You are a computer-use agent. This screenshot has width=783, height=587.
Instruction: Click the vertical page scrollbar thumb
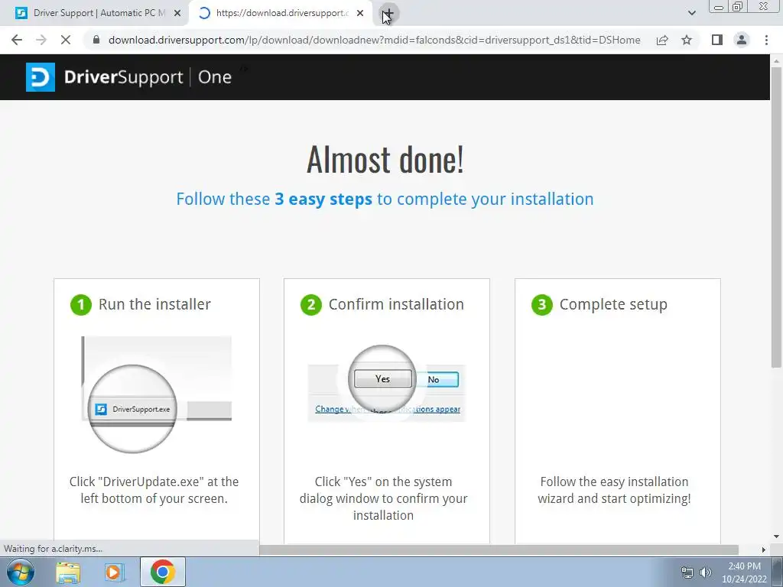click(776, 217)
